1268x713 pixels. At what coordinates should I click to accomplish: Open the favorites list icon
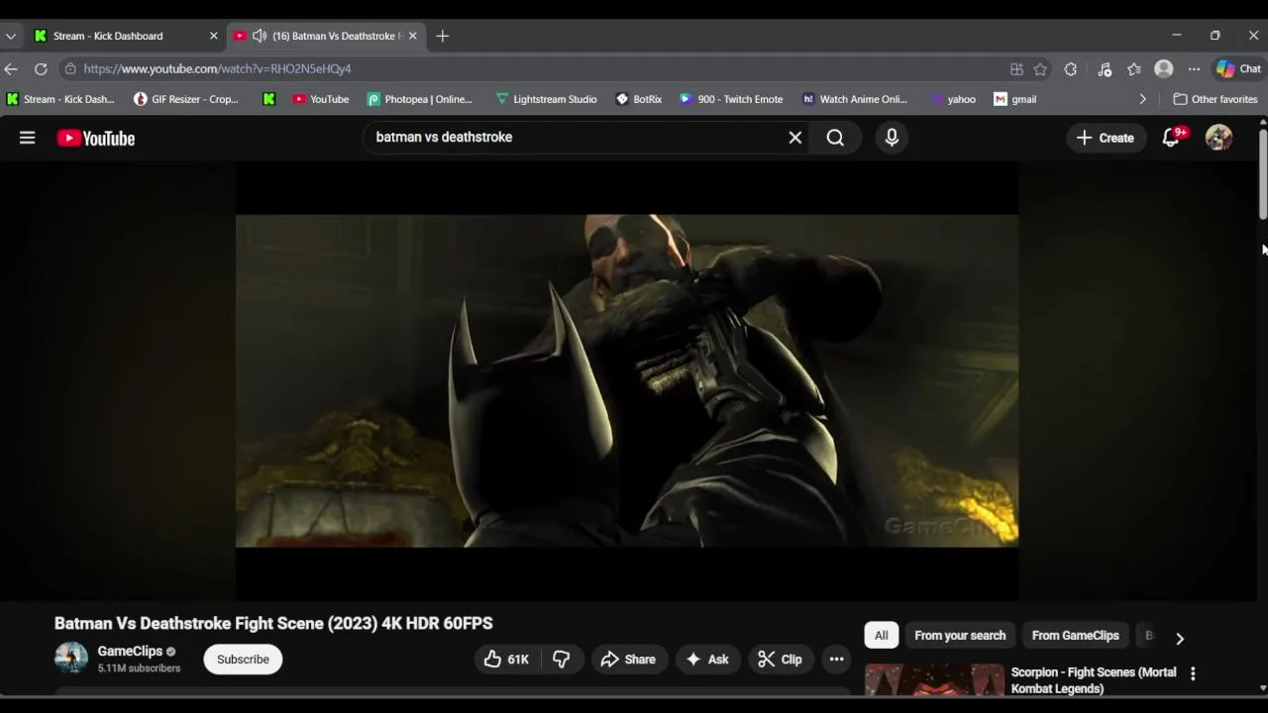point(1134,69)
